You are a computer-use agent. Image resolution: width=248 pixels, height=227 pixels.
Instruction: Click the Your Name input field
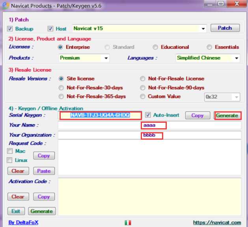pos(149,125)
